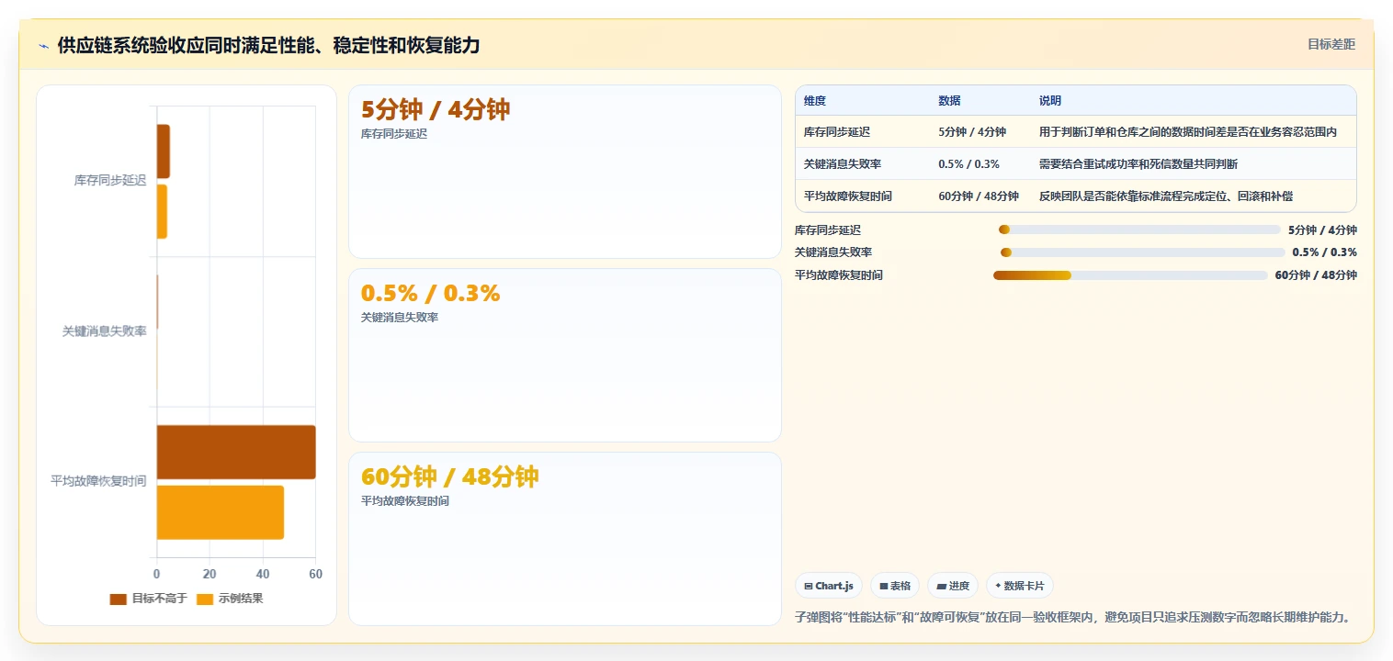This screenshot has width=1393, height=661.
Task: Click the lightning icon beside the title
Action: click(x=43, y=45)
